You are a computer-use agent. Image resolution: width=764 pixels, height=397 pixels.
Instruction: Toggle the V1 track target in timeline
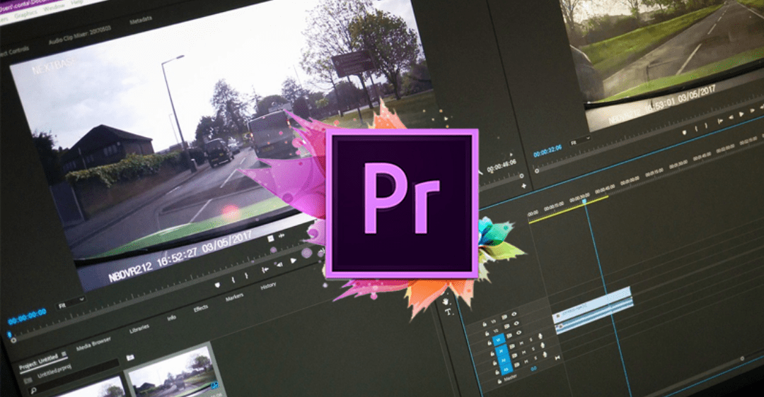point(499,340)
